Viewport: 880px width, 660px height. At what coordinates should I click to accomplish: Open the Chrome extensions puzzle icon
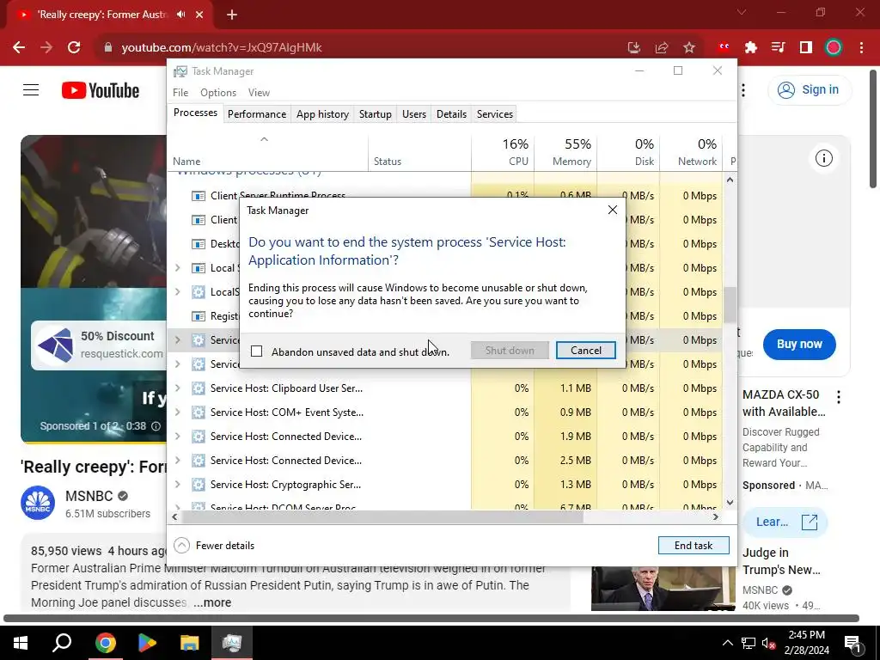click(x=751, y=48)
